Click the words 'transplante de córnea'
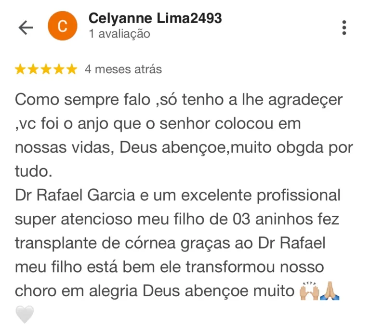The width and height of the screenshot is (370, 329). [x=95, y=243]
